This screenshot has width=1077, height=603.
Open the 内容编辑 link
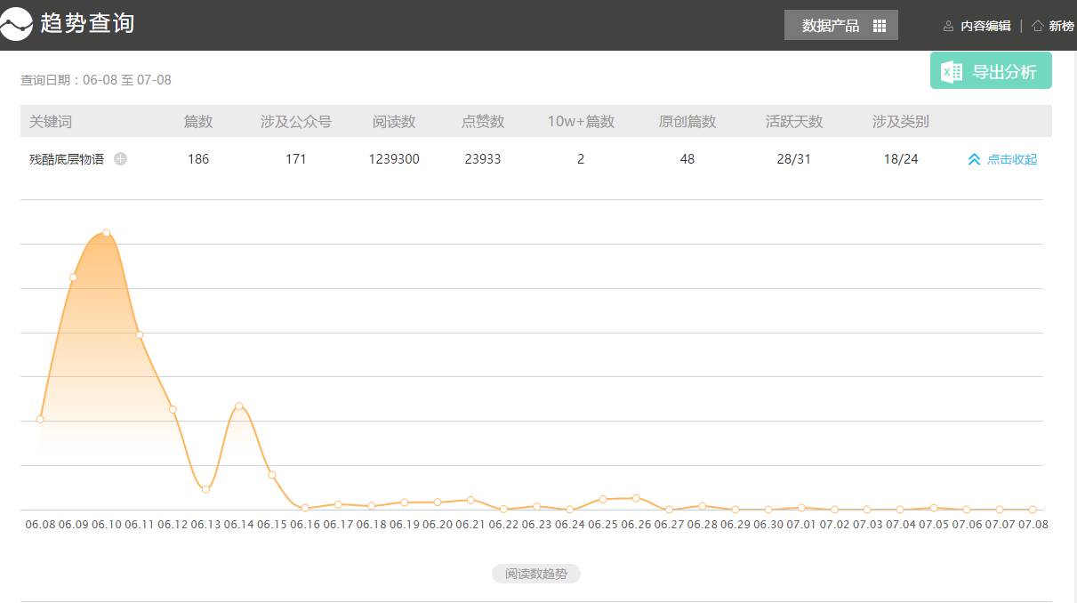[985, 26]
